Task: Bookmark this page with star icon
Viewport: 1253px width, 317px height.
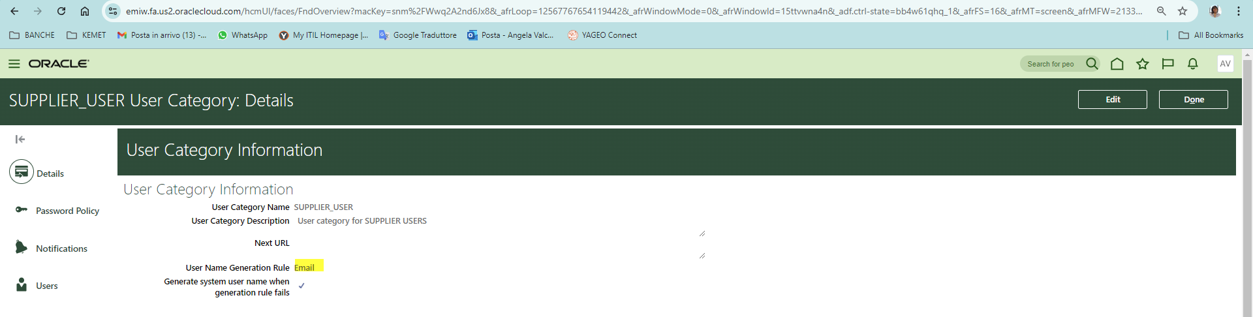Action: point(1183,11)
